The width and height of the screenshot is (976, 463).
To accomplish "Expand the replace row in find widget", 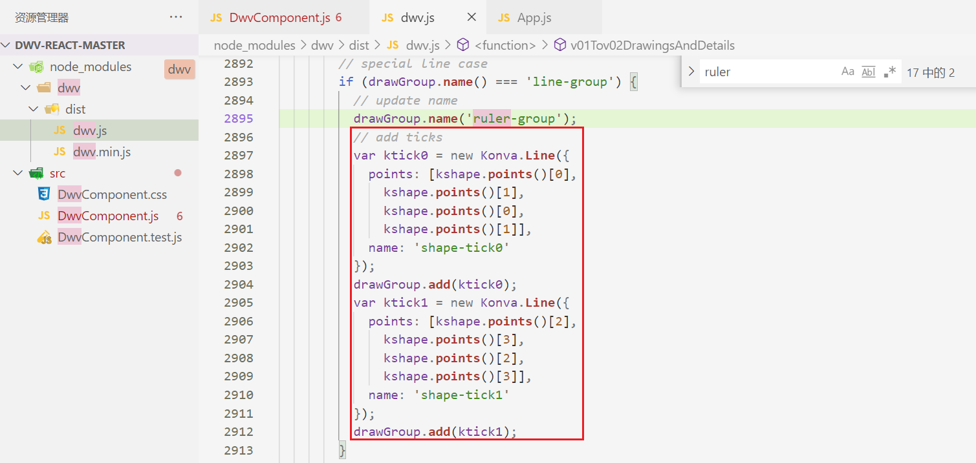I will [691, 72].
